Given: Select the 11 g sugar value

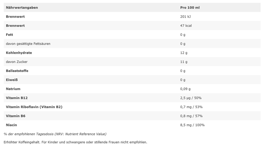Looking at the screenshot, I should [x=184, y=62].
